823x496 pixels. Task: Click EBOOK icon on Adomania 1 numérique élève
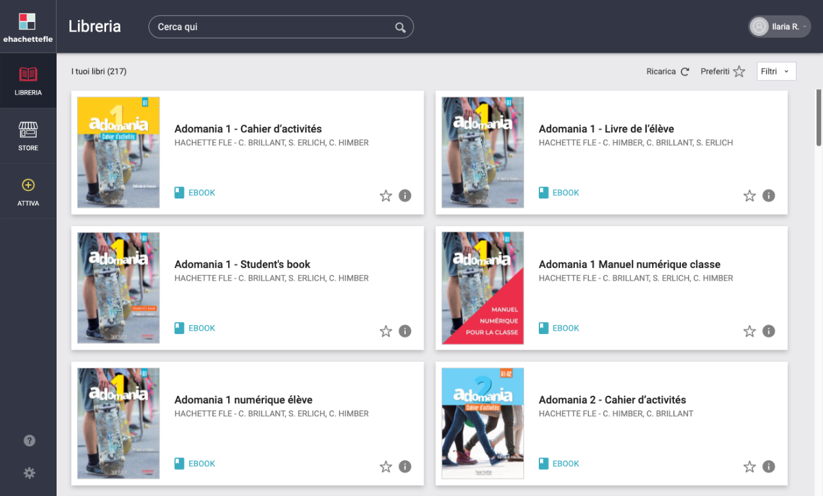pyautogui.click(x=179, y=464)
